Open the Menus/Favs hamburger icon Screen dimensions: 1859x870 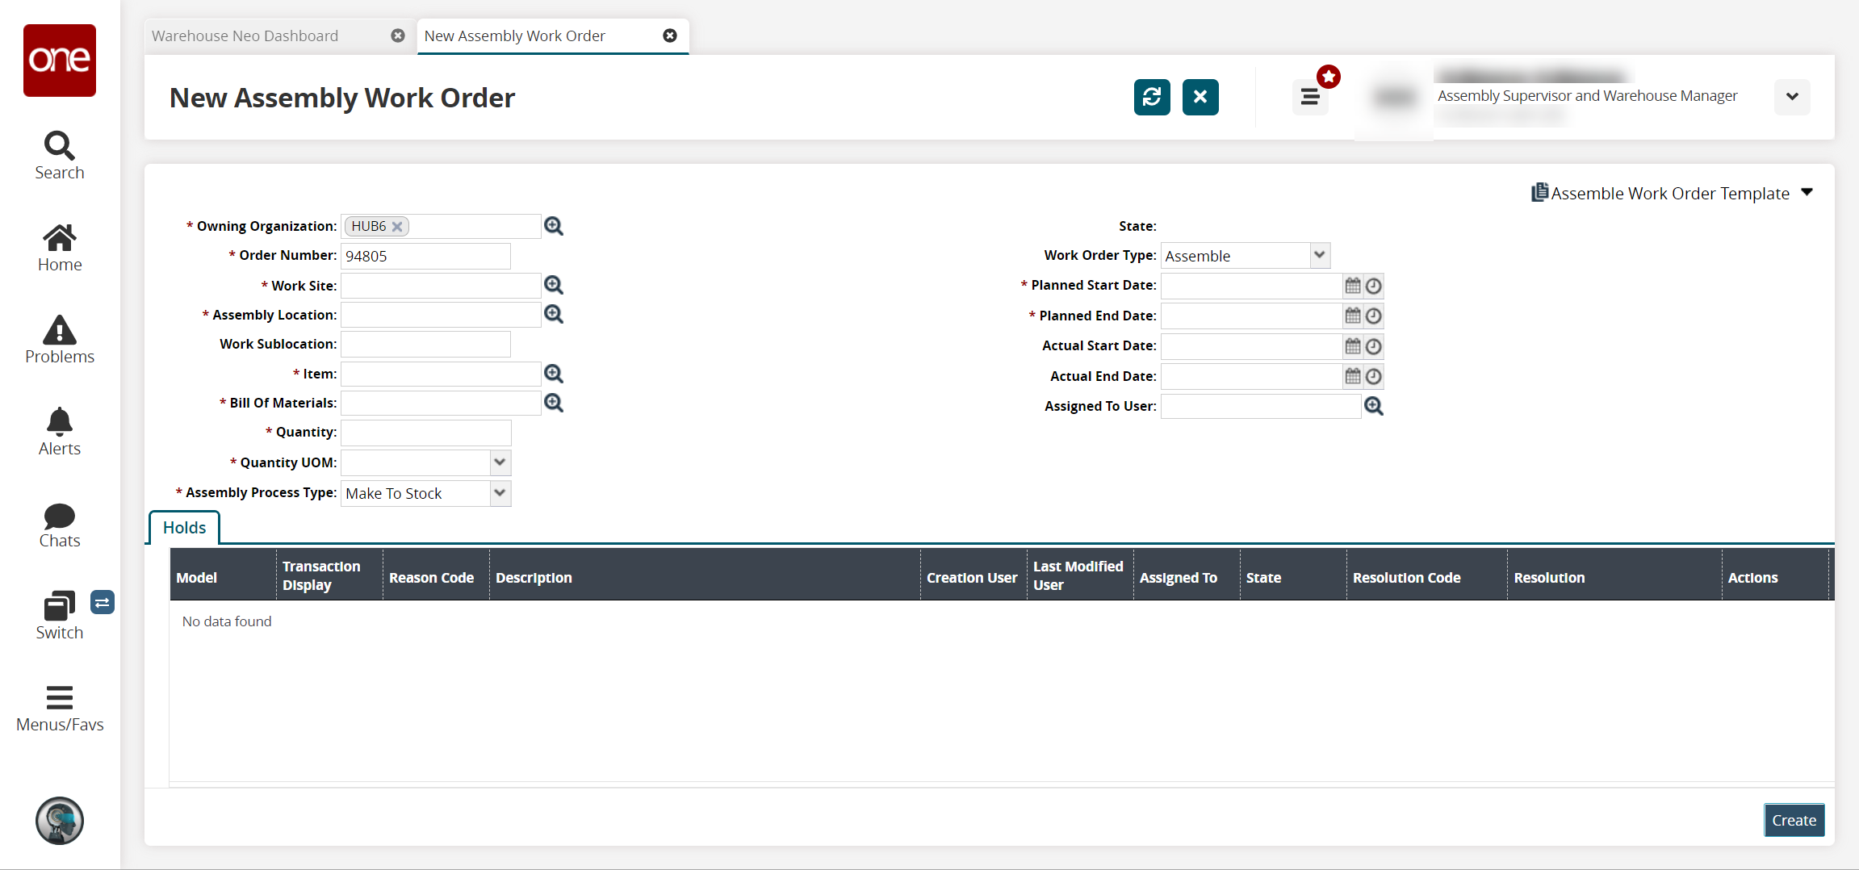click(x=60, y=697)
